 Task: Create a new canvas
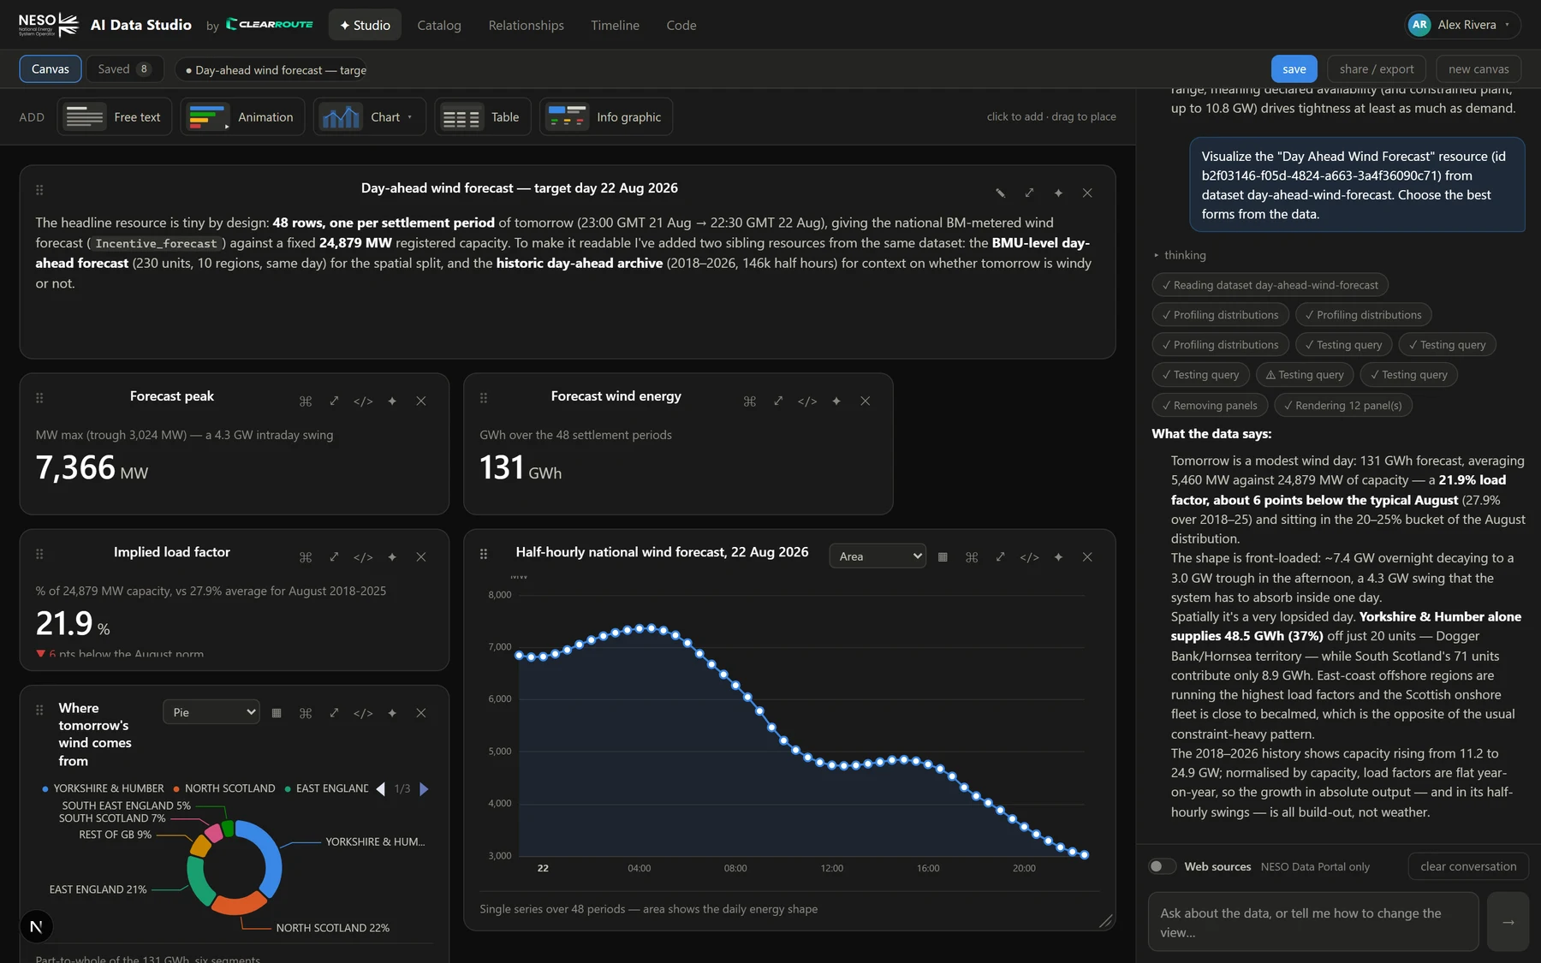[1479, 69]
